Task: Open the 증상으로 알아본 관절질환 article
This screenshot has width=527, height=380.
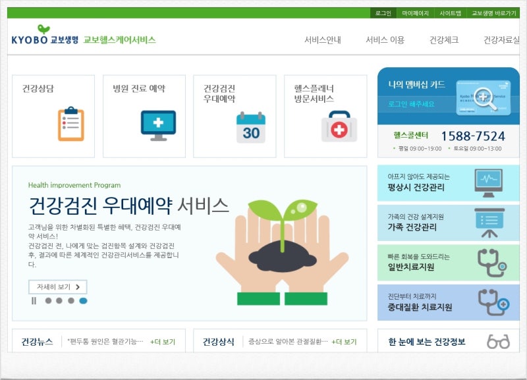Action: [288, 342]
